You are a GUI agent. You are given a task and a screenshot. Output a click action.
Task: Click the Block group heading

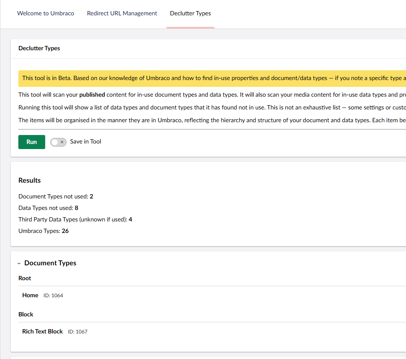tap(26, 315)
